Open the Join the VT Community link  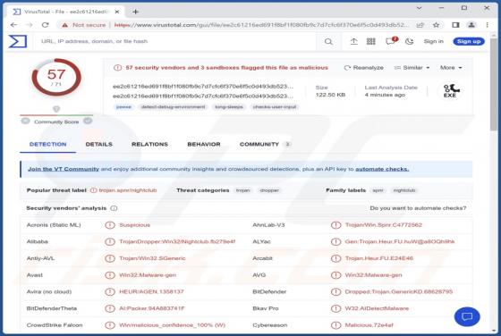pos(64,169)
